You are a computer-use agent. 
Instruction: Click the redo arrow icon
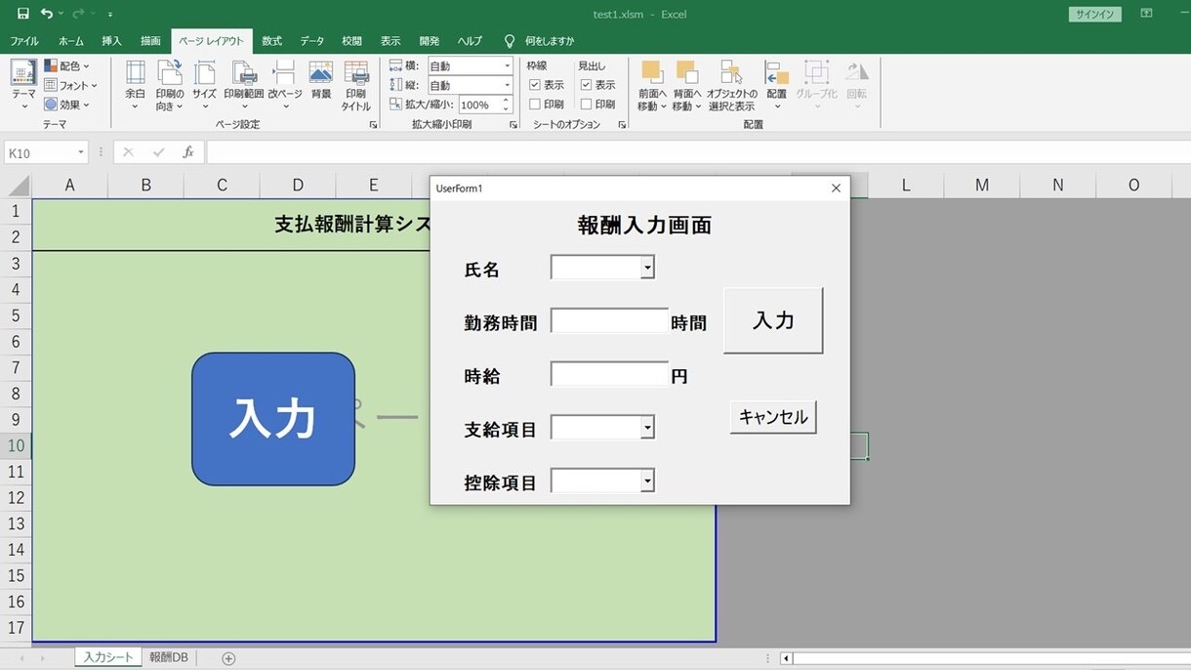click(x=78, y=14)
